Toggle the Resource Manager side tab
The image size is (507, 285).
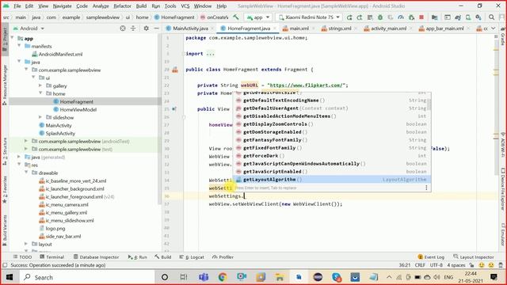pos(5,85)
